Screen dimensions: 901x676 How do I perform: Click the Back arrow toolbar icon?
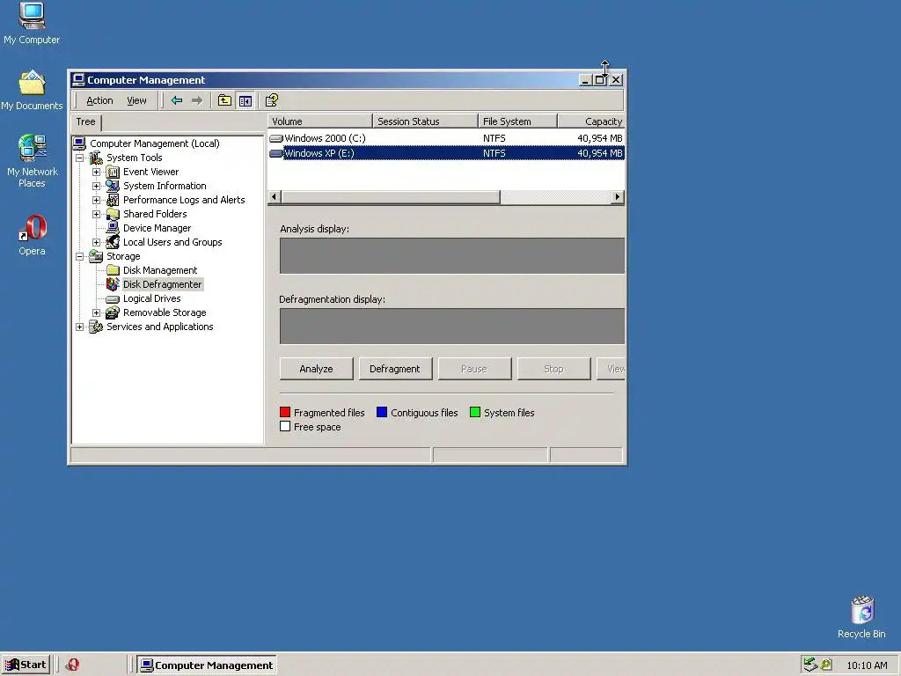coord(176,100)
